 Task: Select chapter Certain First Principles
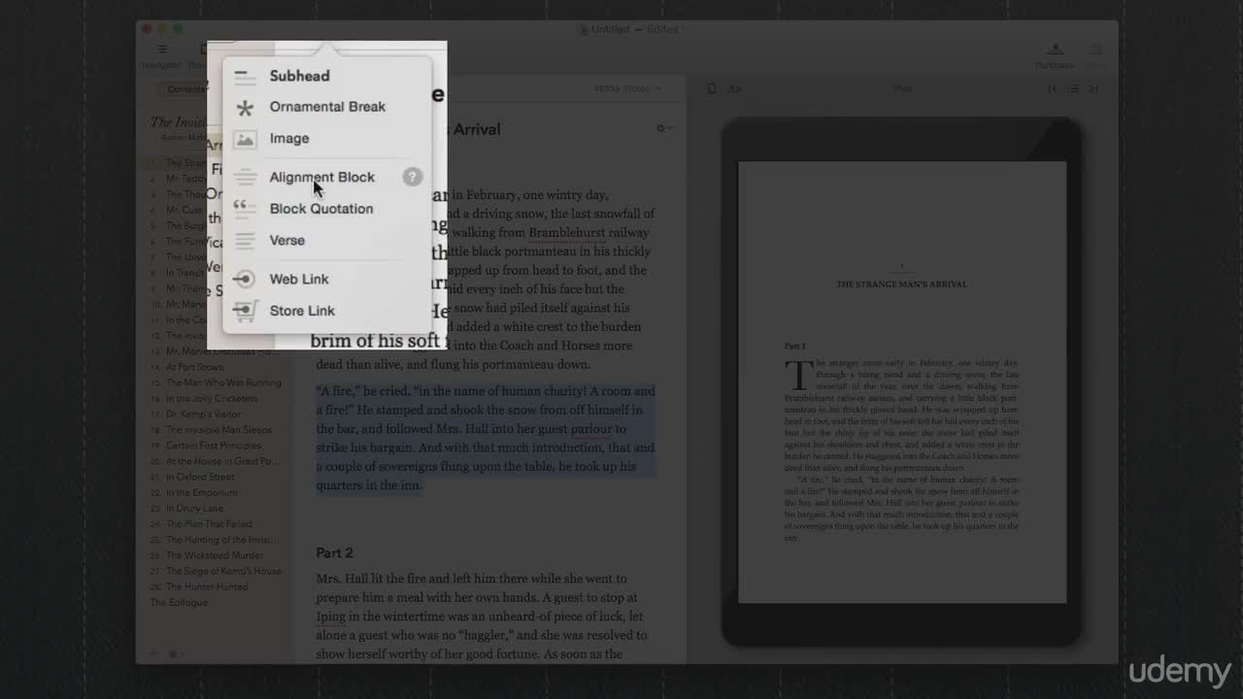[x=214, y=446]
